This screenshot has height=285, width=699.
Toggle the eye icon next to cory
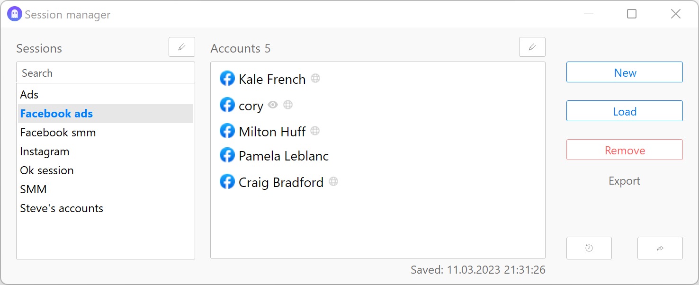click(273, 105)
